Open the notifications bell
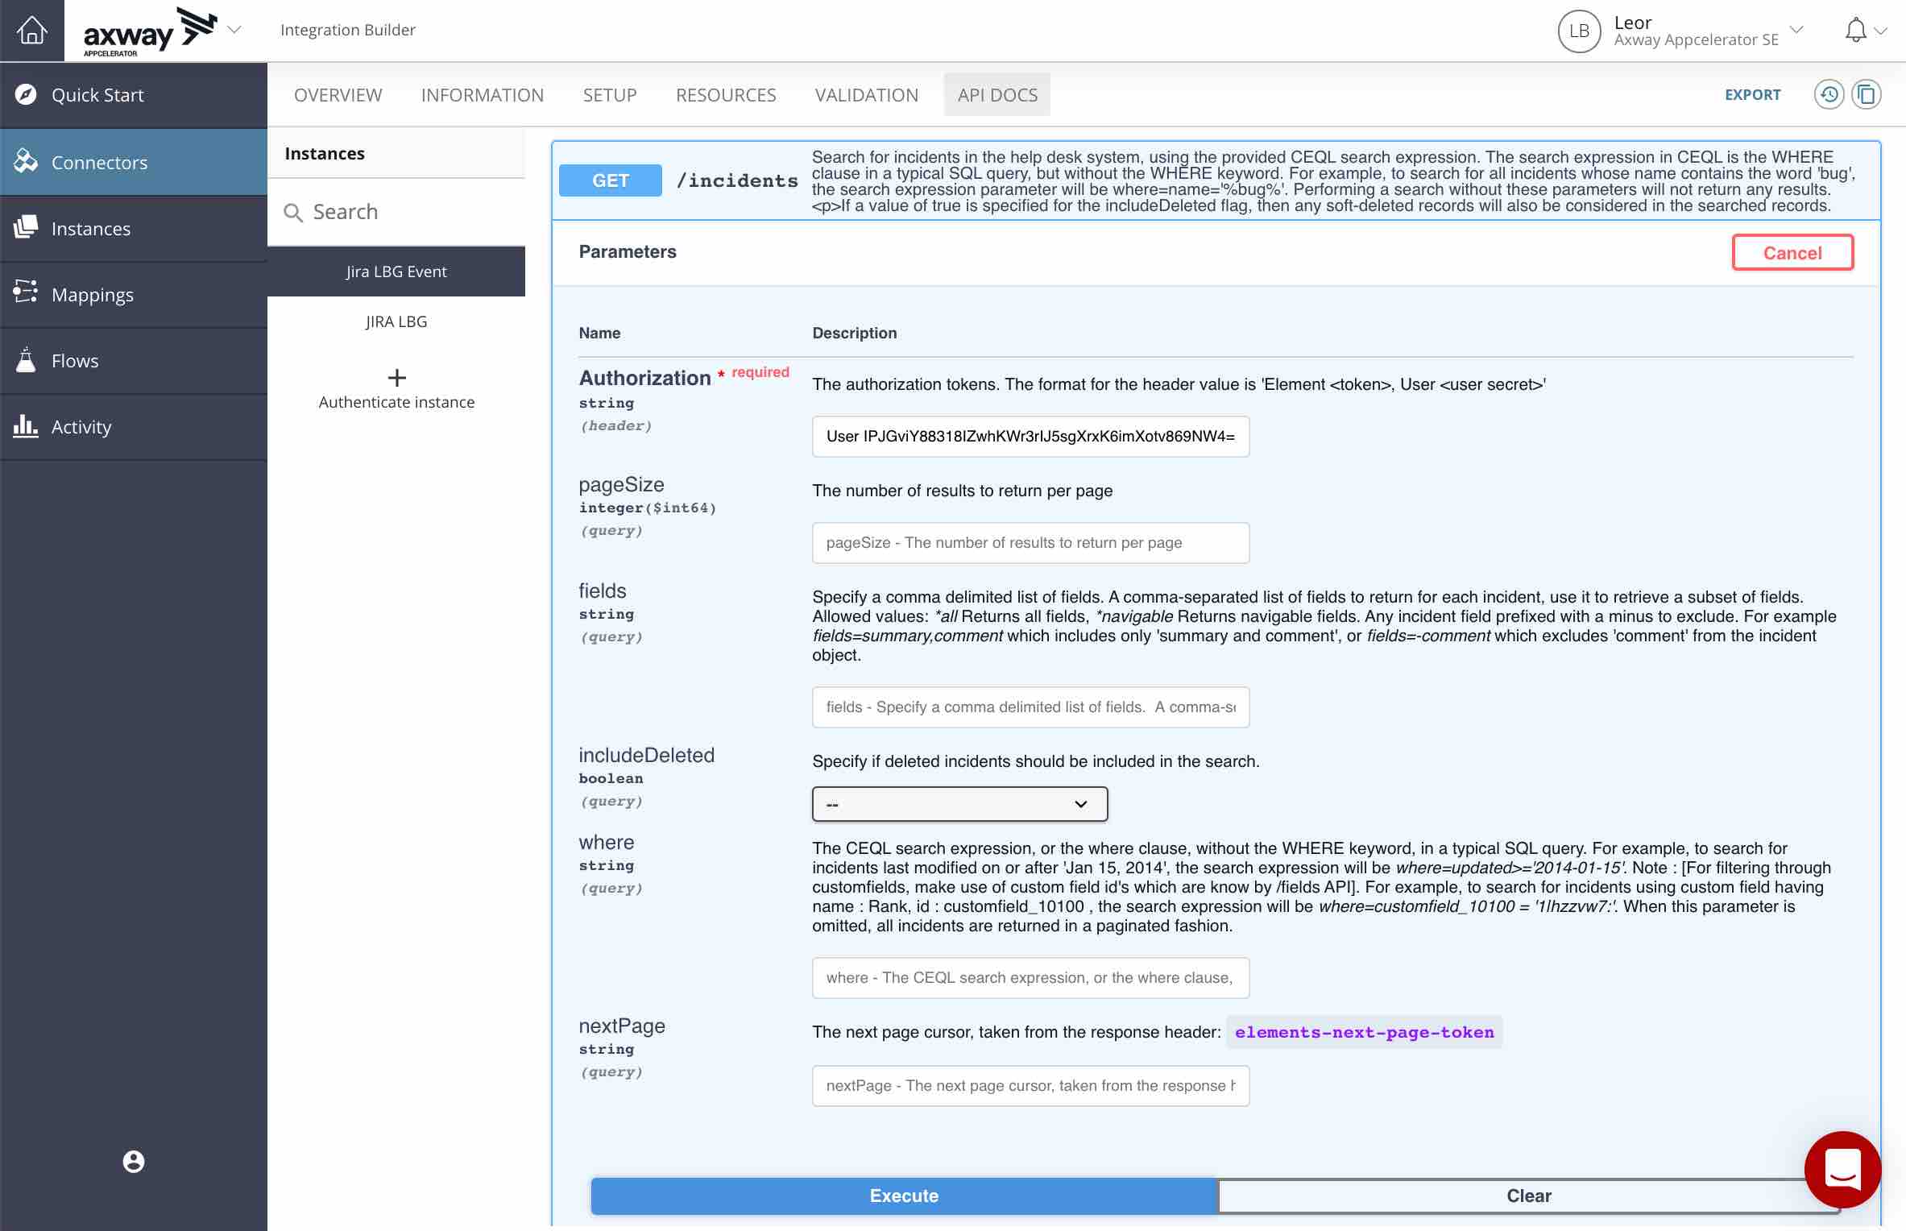This screenshot has width=1906, height=1231. coord(1855,30)
